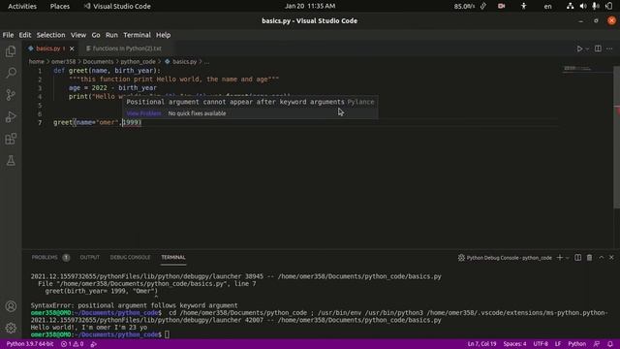The height and width of the screenshot is (349, 620).
Task: Open clock Jan 20 11:35 AM calendar
Action: click(x=310, y=6)
